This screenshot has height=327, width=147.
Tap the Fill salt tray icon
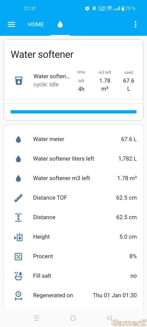click(x=18, y=276)
